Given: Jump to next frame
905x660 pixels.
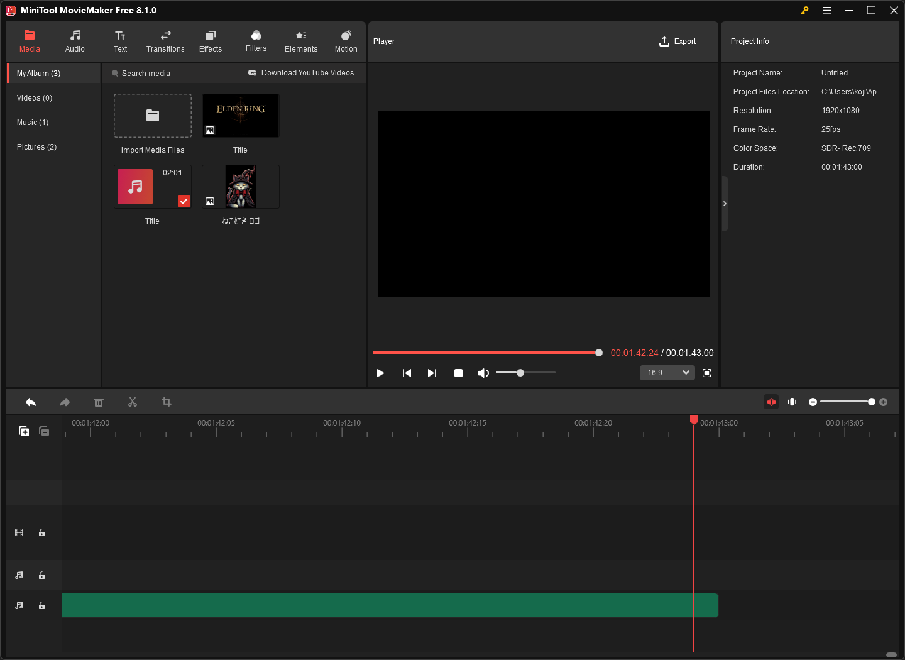Looking at the screenshot, I should (x=432, y=373).
